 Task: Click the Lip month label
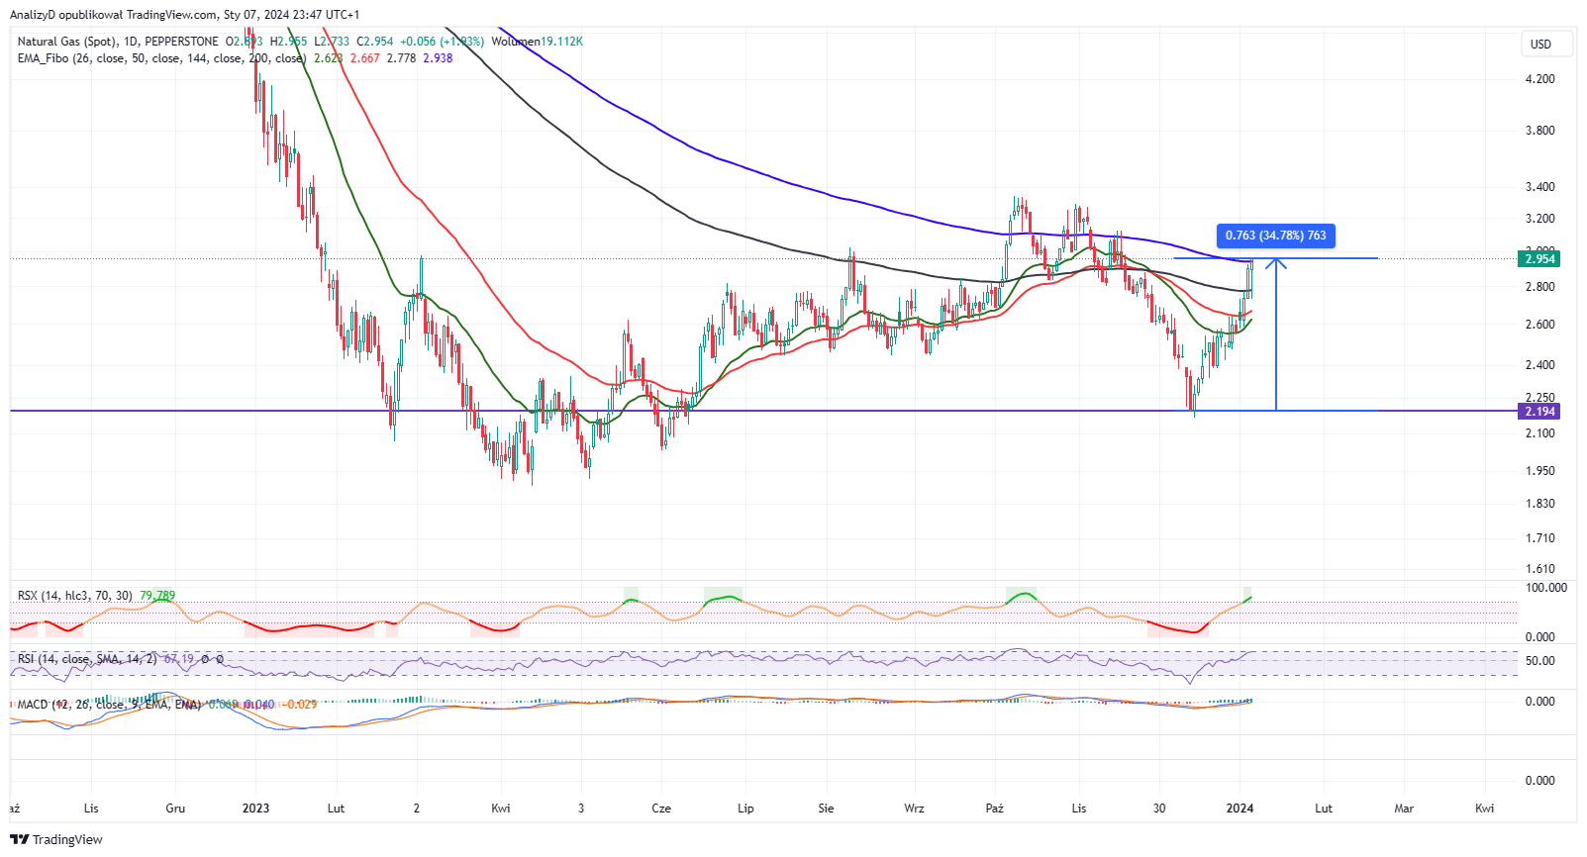click(x=745, y=809)
